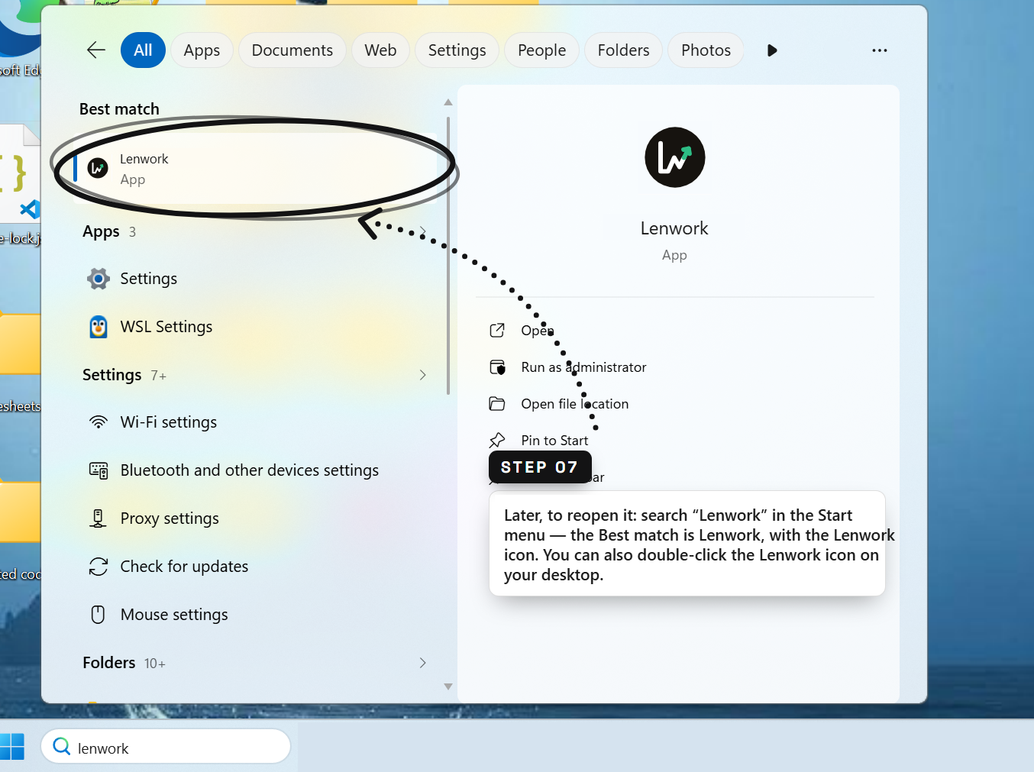The image size is (1034, 772).
Task: Click the taskbar search box with lenwork
Action: pos(166,746)
